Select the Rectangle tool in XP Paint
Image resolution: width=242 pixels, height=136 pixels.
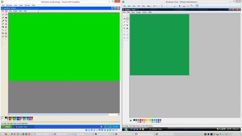coord(3,33)
